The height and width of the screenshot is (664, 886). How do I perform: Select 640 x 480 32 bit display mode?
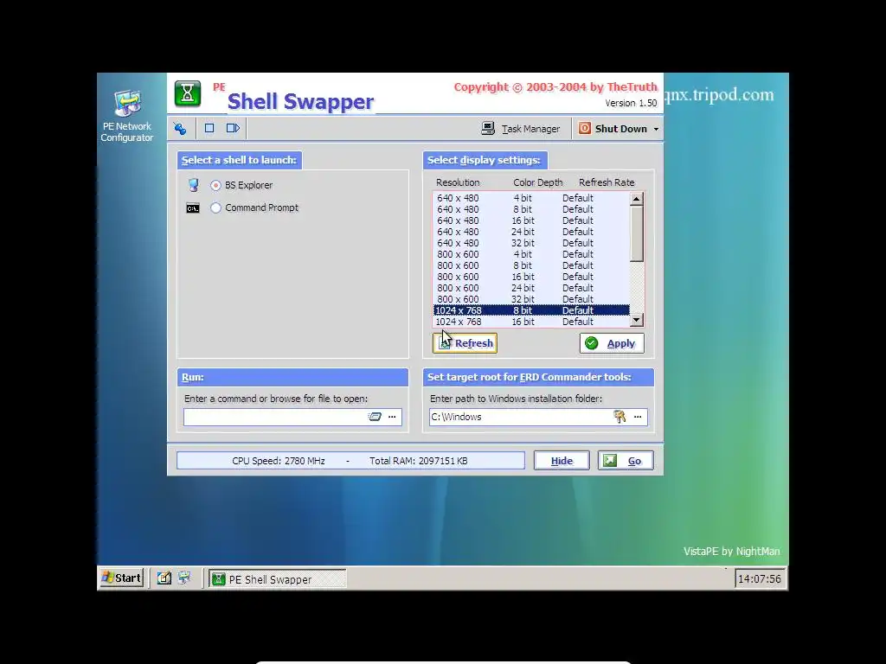coord(531,243)
